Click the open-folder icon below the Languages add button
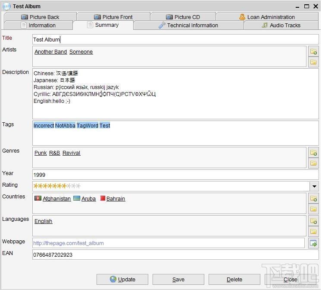The height and width of the screenshot is (290, 322). [x=313, y=232]
